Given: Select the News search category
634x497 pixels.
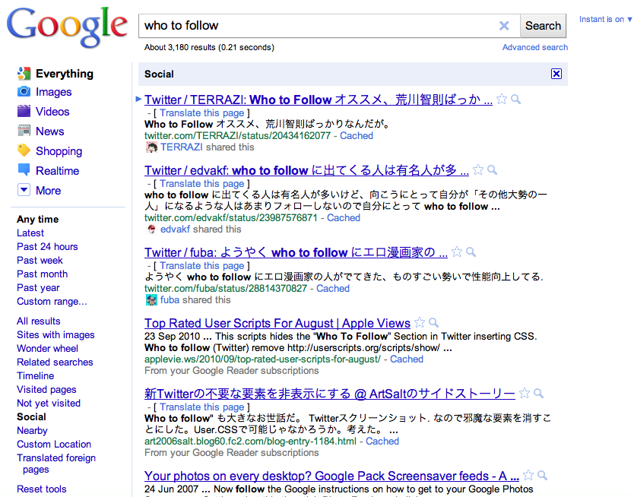Looking at the screenshot, I should (49, 131).
